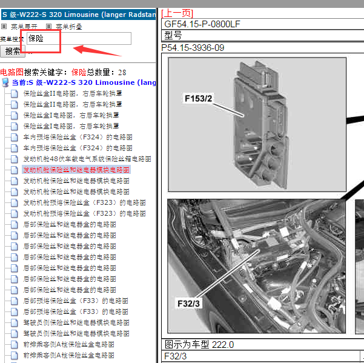The height and width of the screenshot is (363, 364).
Task: Click document icon beside 发动机舱48伏车载电气系统保险丝箱电路图
Action: click(14, 159)
